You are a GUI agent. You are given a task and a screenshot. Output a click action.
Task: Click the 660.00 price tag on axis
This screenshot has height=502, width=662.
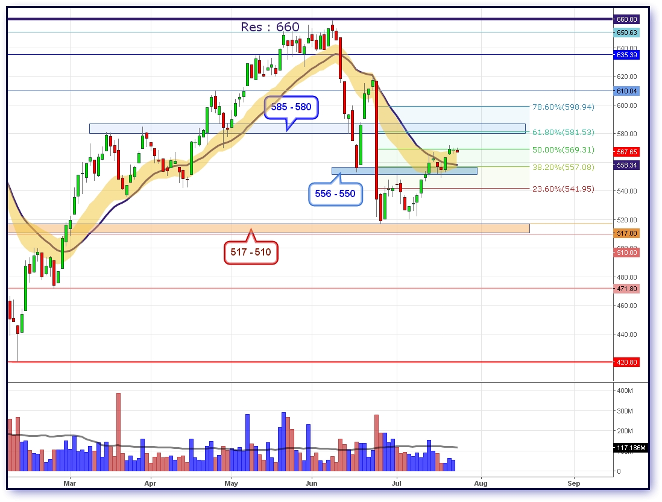(x=627, y=19)
